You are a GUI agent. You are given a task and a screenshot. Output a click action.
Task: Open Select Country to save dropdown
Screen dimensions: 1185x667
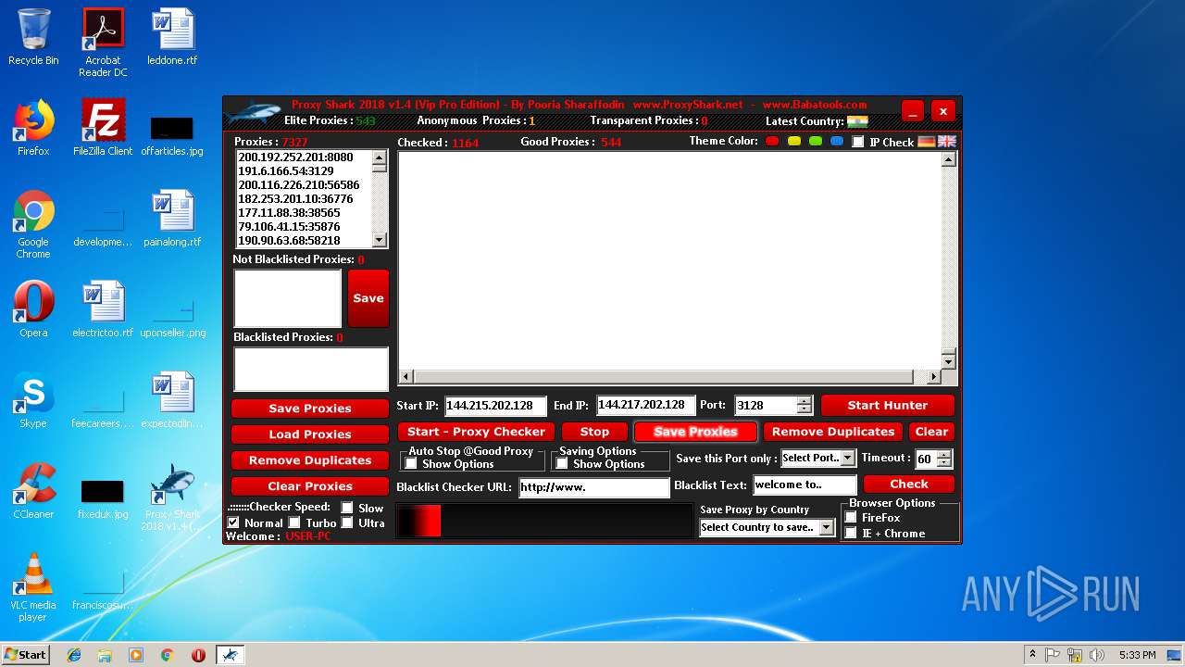click(827, 527)
